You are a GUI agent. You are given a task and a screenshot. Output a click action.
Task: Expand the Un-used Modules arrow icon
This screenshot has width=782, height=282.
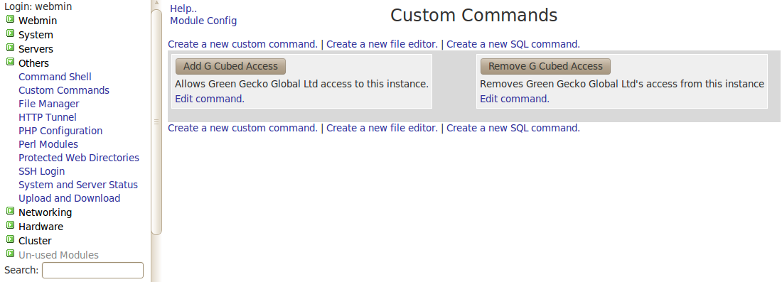click(10, 254)
